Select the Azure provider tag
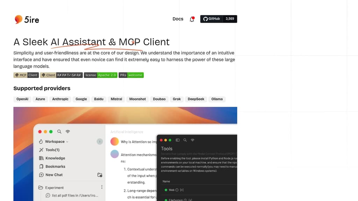This screenshot has width=358, height=201. 40,99
